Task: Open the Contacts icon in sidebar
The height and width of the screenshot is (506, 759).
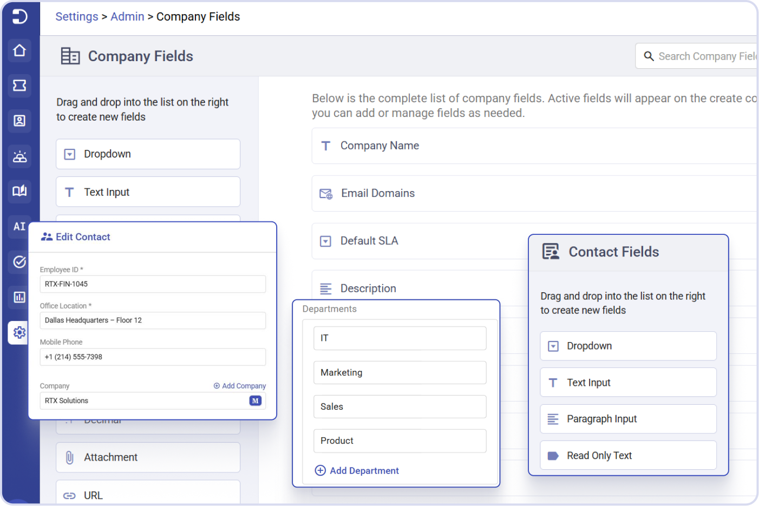Action: (x=19, y=121)
